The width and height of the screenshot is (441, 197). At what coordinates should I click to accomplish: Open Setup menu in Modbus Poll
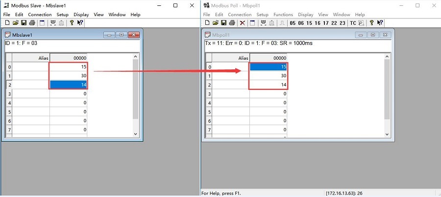(263, 15)
